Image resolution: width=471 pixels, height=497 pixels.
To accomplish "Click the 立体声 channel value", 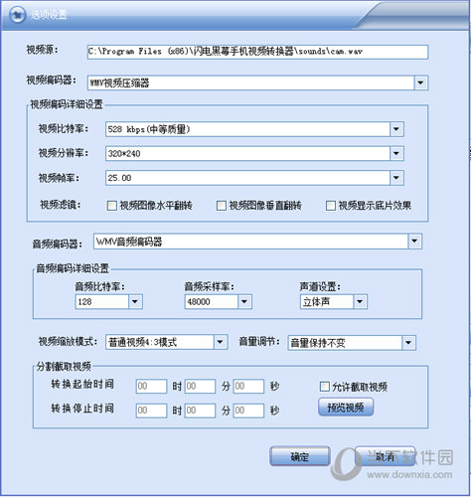I will pos(316,302).
